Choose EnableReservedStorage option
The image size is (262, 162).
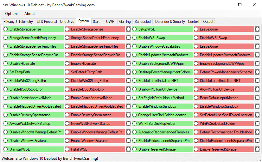click(224, 149)
